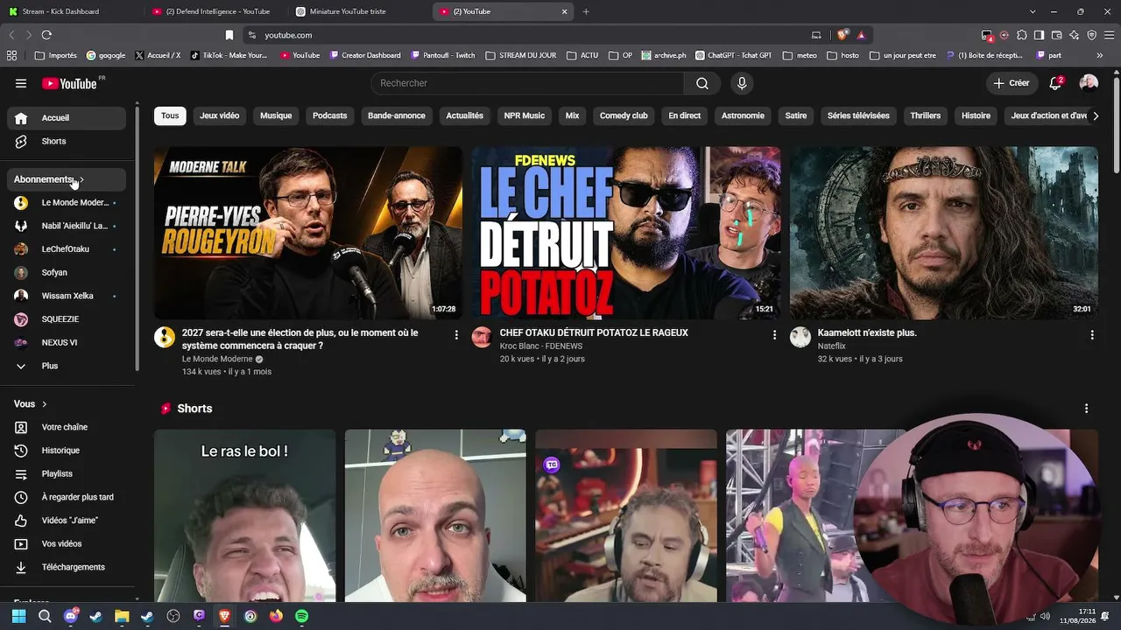
Task: Open the "Le ras le bol !" Short
Action: (x=244, y=515)
